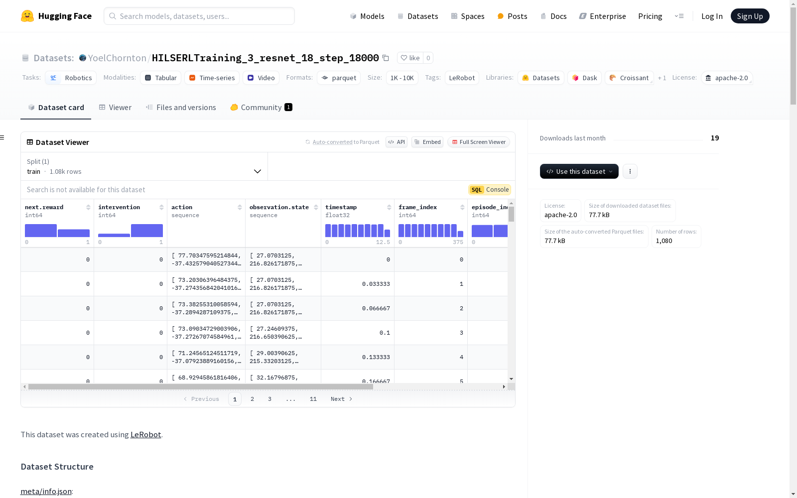The image size is (797, 498).
Task: Open the table of contents sidebar icon
Action: [x=2, y=137]
